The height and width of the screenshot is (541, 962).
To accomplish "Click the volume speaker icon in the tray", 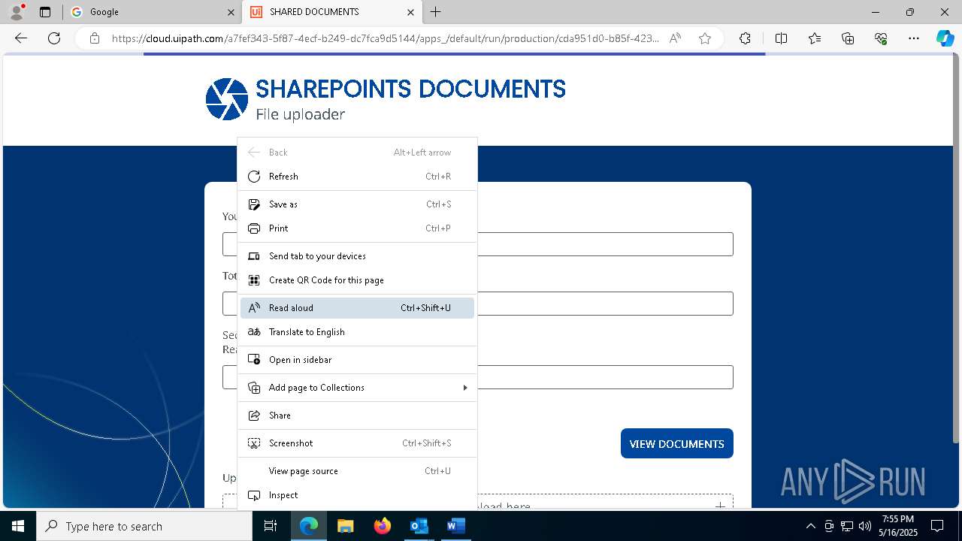I will pyautogui.click(x=864, y=526).
